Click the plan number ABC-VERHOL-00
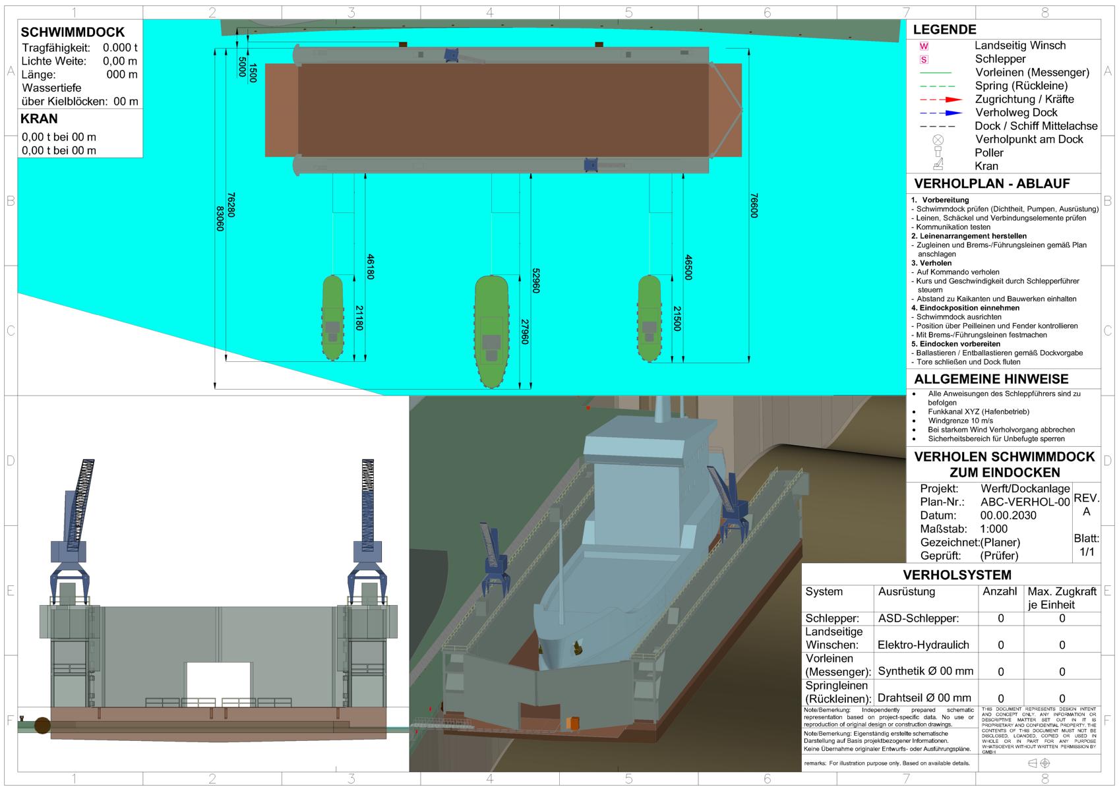The width and height of the screenshot is (1119, 791). [x=1025, y=502]
